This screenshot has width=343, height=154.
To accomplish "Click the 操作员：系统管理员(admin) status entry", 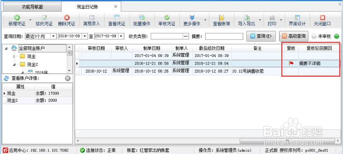I will point(225,150).
